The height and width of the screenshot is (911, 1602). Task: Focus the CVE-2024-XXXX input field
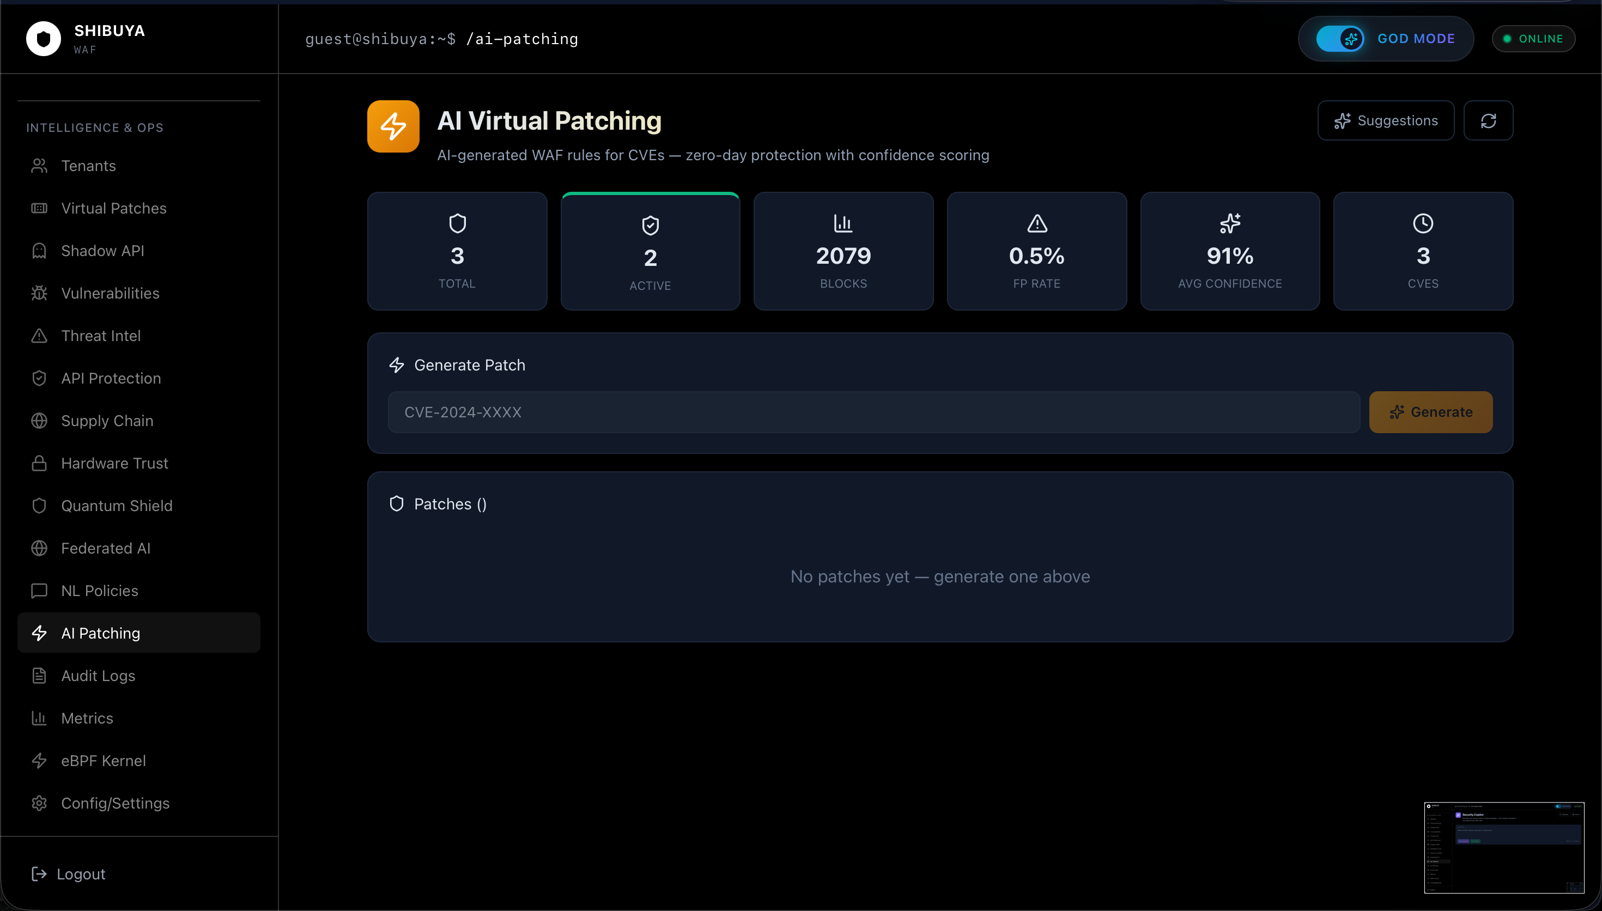[873, 412]
